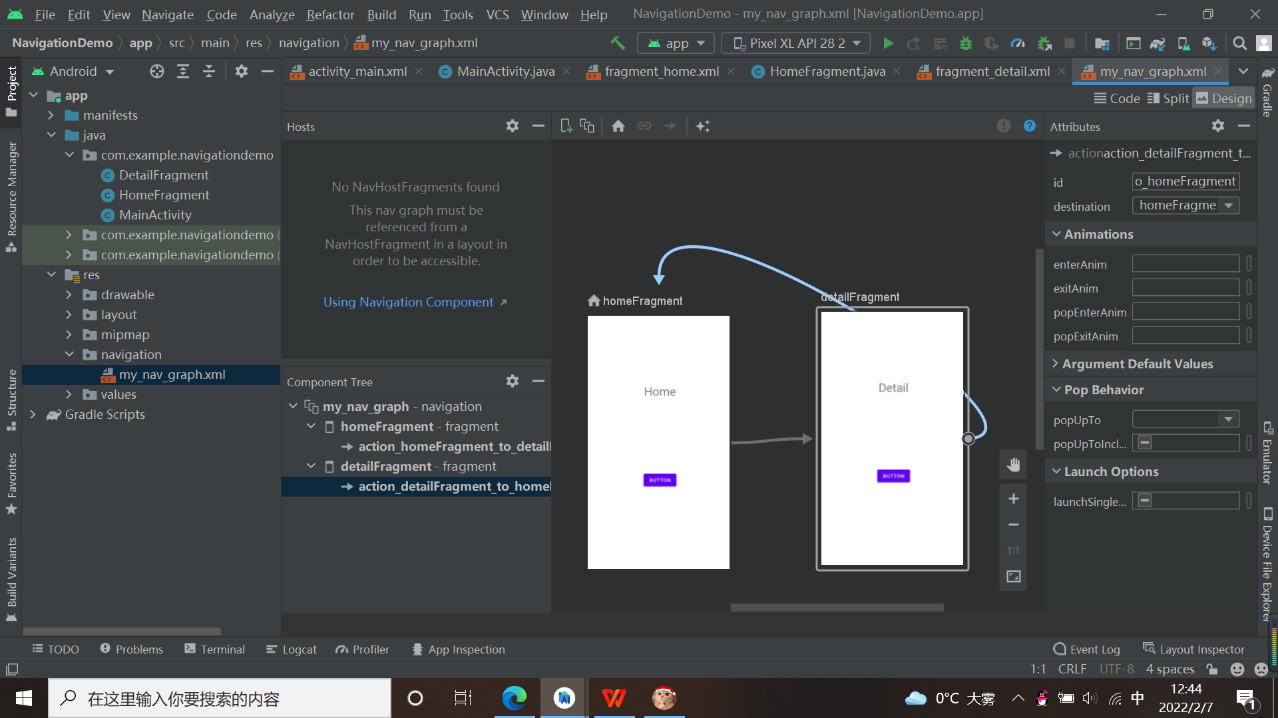1278x718 pixels.
Task: Open the destination dropdown
Action: coord(1228,205)
